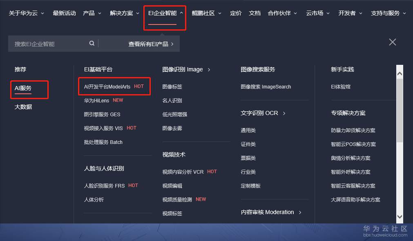
Task: Open 批处理服务 Batch
Action: click(103, 142)
